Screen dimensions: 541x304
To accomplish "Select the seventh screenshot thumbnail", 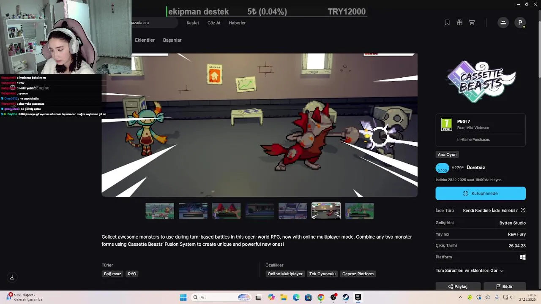I will tap(359, 211).
